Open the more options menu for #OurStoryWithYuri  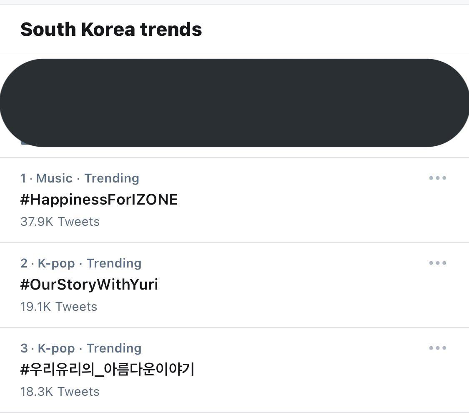[436, 263]
